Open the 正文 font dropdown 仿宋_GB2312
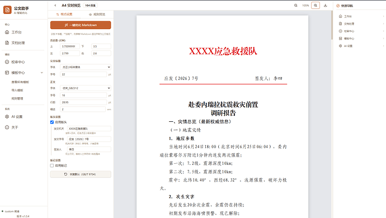 [x=86, y=88]
